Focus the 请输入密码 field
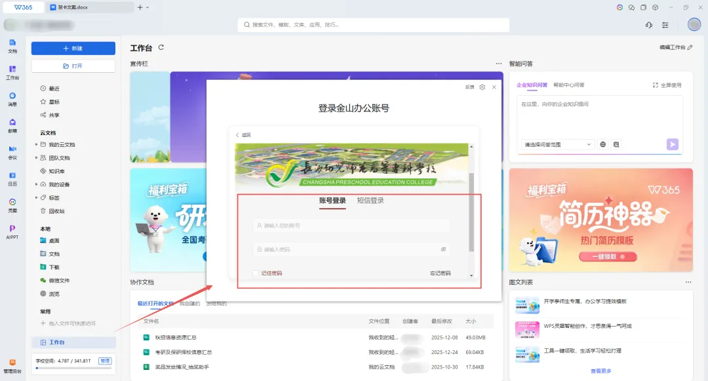The width and height of the screenshot is (708, 381). point(351,249)
